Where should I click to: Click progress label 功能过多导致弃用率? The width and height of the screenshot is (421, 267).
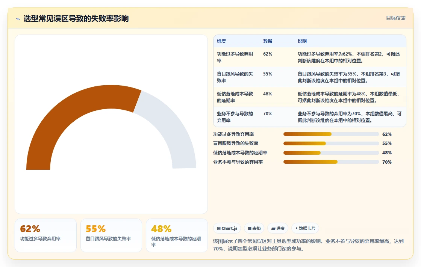tap(233, 134)
